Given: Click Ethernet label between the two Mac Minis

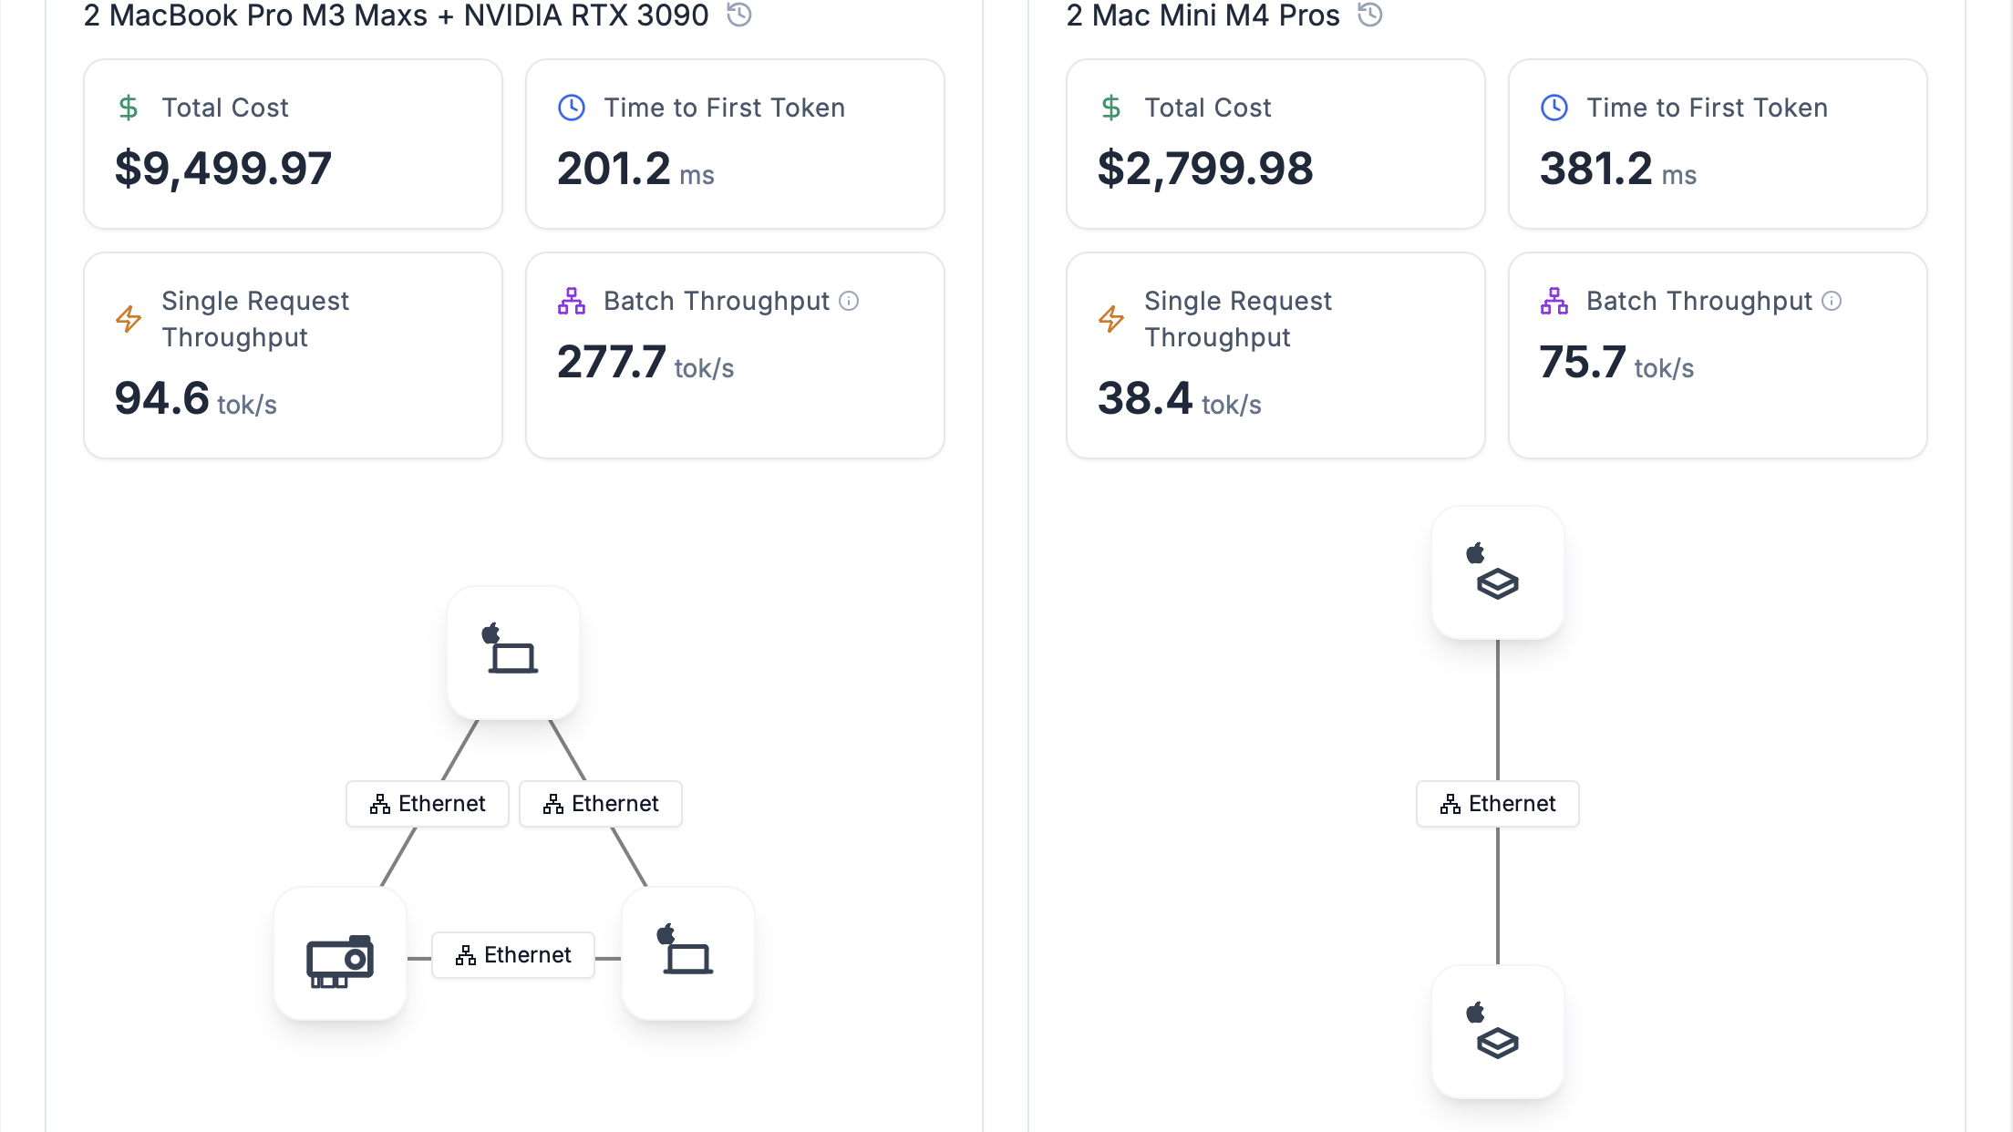Looking at the screenshot, I should click(x=1498, y=804).
